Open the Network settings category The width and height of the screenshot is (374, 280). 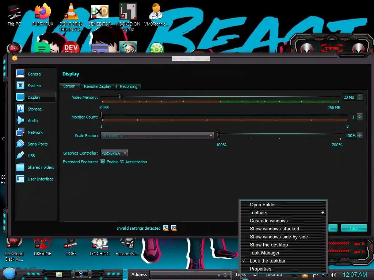[35, 132]
